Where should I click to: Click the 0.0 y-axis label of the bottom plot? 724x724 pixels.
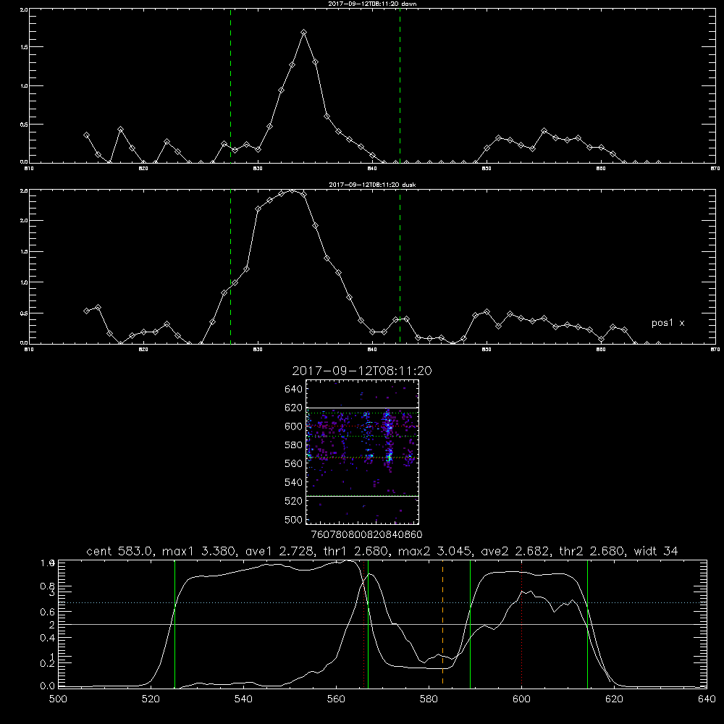(48, 686)
